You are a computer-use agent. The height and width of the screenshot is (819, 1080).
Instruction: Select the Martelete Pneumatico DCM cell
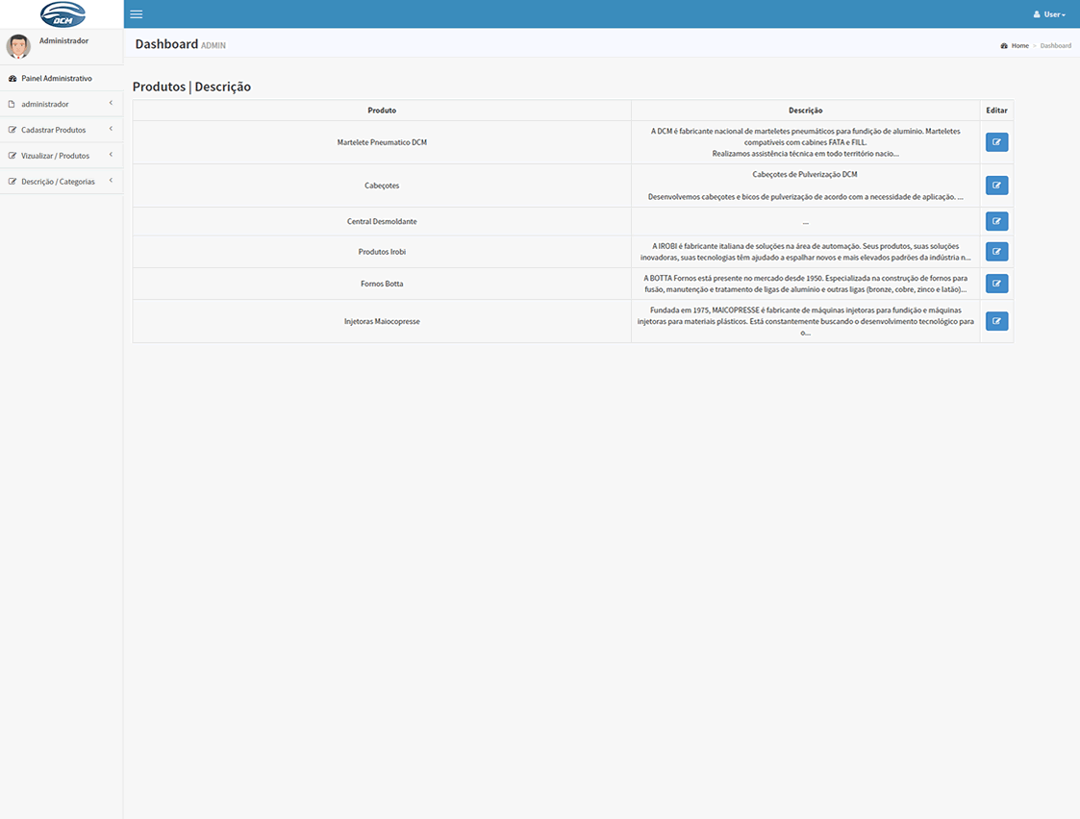click(x=382, y=142)
